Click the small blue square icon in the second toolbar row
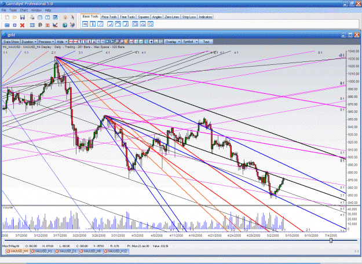The image size is (362, 264). pyautogui.click(x=14, y=25)
